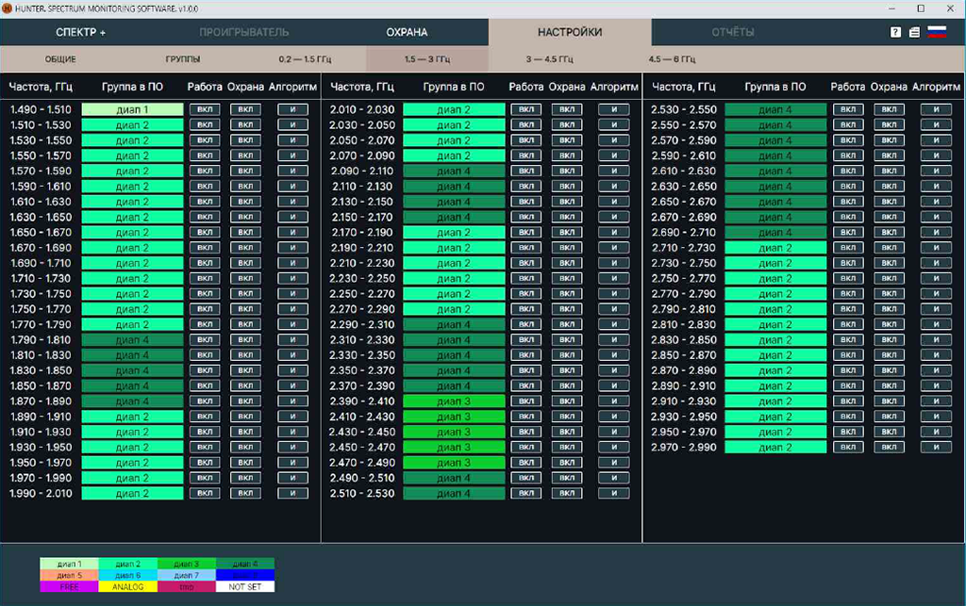Click the frequency range 1.990 - 2.010
This screenshot has height=606, width=966.
41,494
